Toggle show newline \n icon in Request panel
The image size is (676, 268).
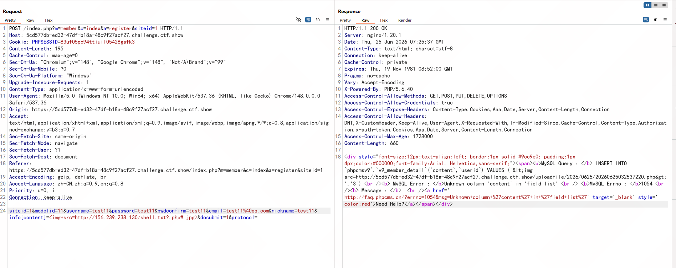(318, 20)
